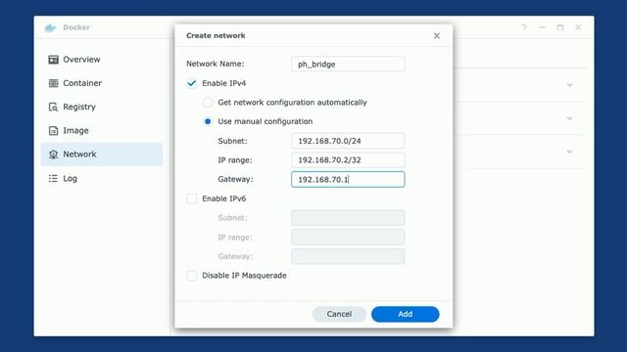
Task: Expand the third network entry chevron
Action: pyautogui.click(x=569, y=152)
